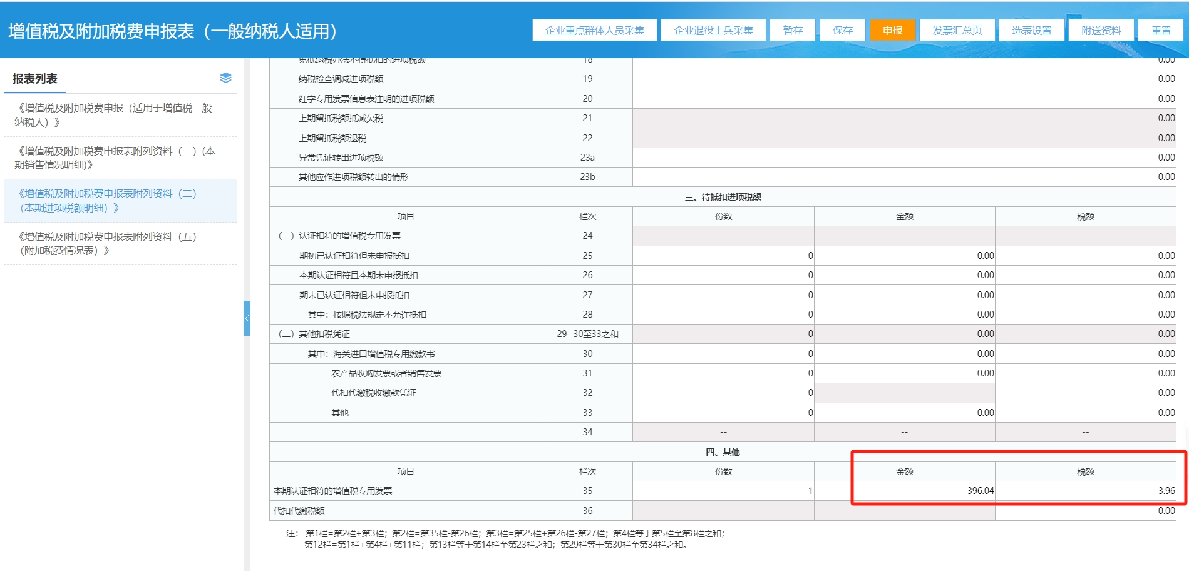Click the layers icon beside 报表列表
Image resolution: width=1189 pixels, height=574 pixels.
[x=225, y=78]
